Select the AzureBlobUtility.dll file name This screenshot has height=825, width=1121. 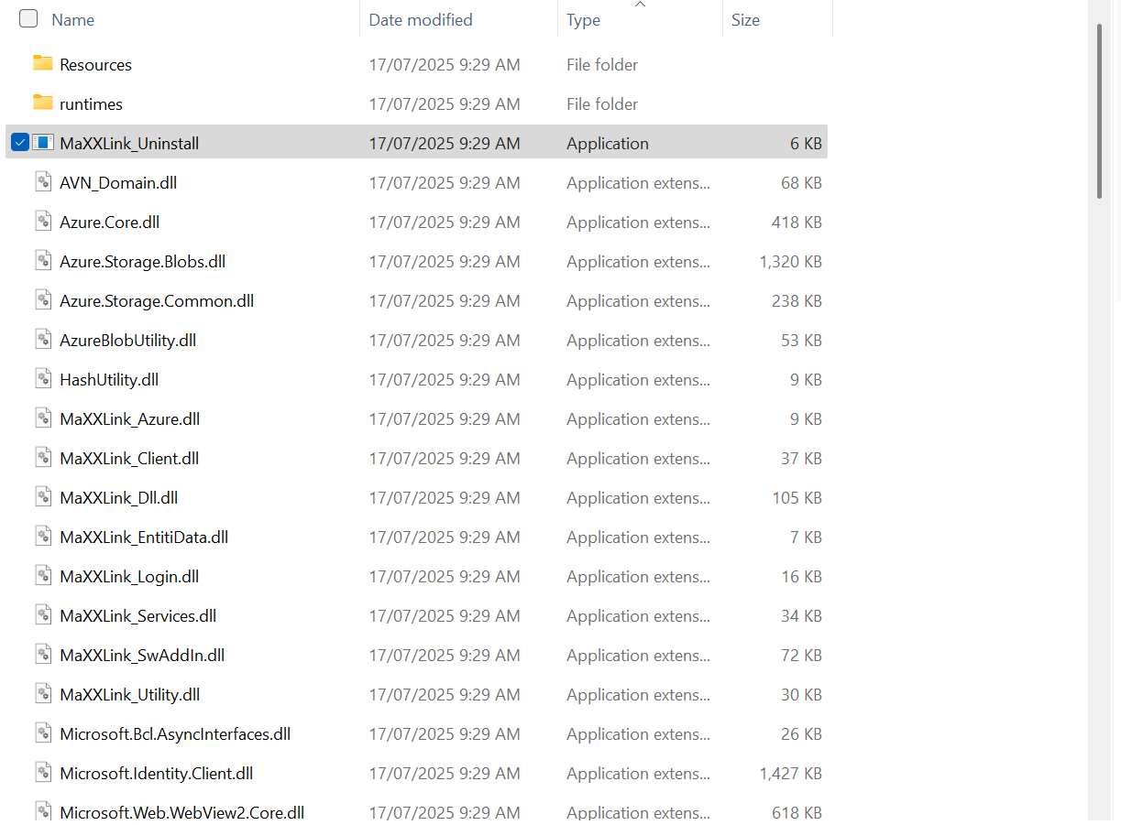click(x=128, y=341)
